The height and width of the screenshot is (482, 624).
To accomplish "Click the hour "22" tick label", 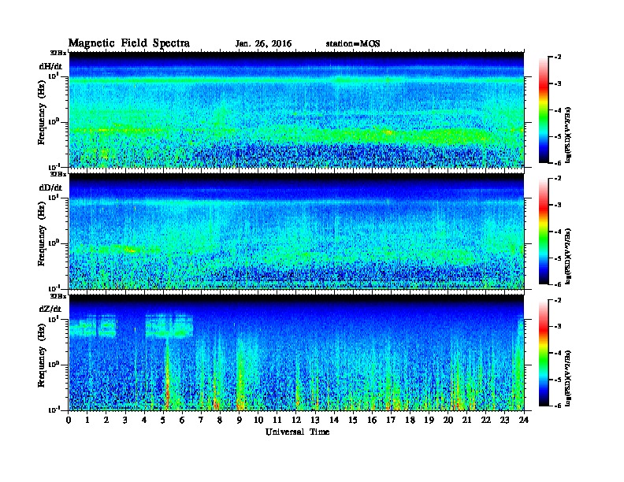I will [x=486, y=420].
